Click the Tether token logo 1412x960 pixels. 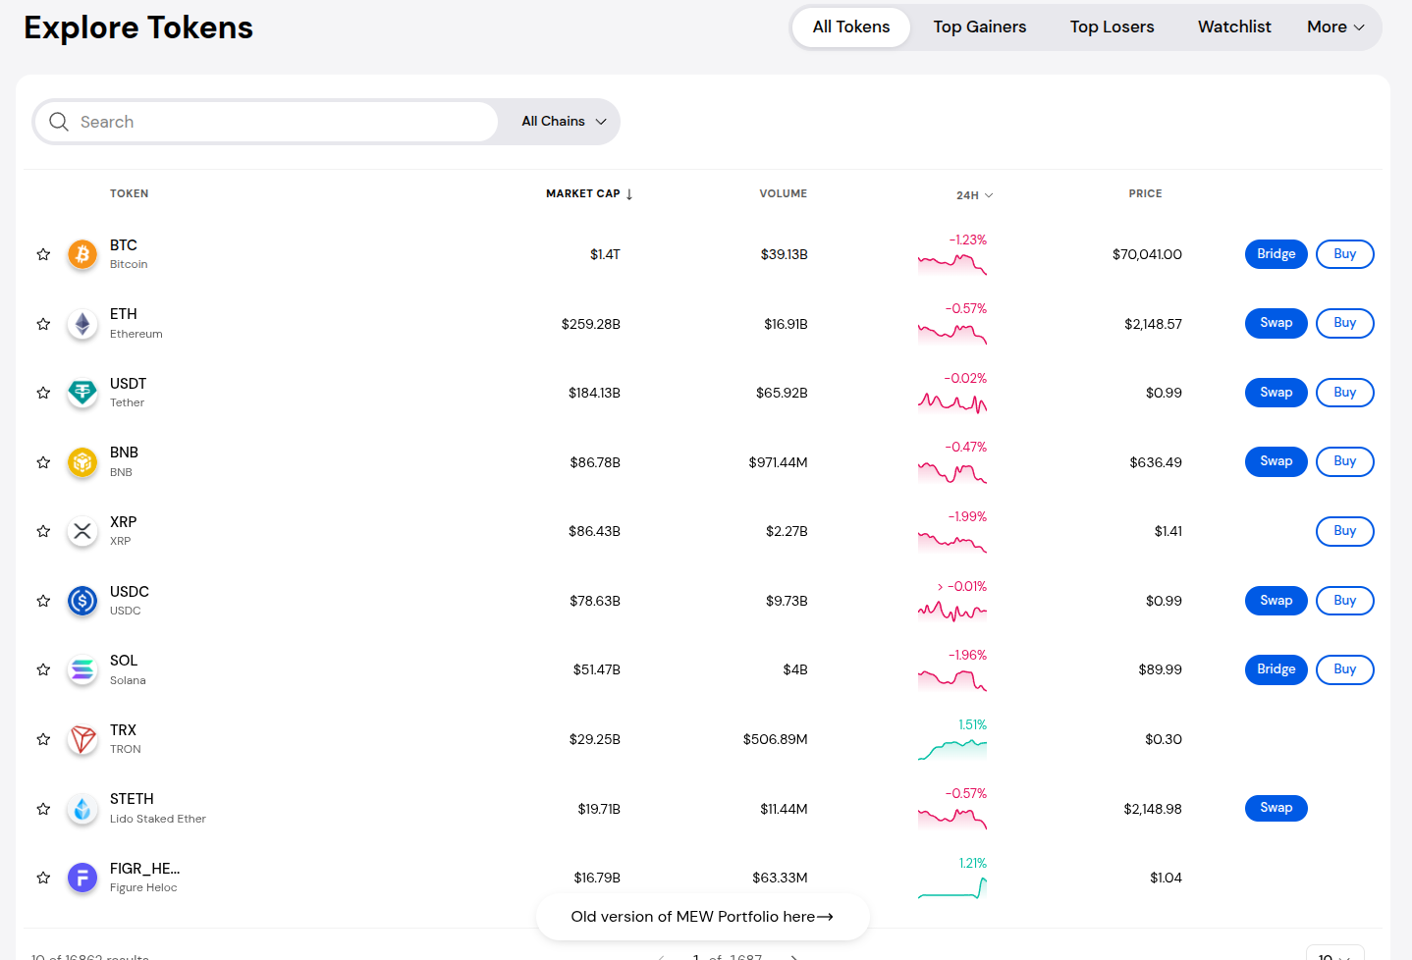click(82, 393)
